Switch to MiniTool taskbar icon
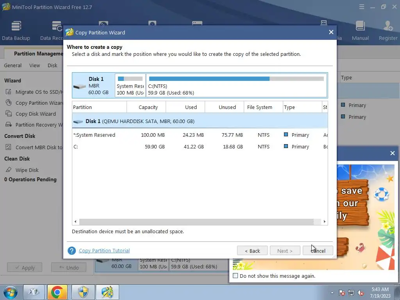This screenshot has width=400, height=300. (x=107, y=292)
